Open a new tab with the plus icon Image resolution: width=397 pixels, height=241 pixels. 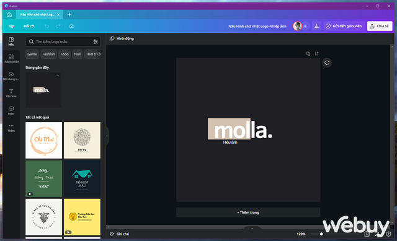(69, 15)
